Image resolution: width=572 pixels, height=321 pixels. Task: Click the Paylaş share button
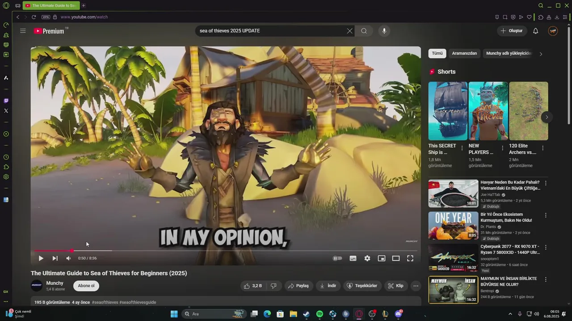coord(299,286)
